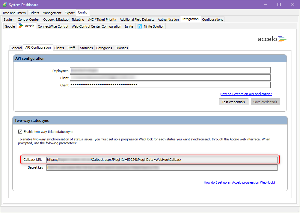Select the Google integration tab
Viewport: 300px width, 213px height.
point(10,26)
